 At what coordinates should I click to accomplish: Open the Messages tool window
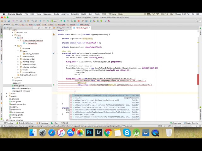[x=42, y=123]
